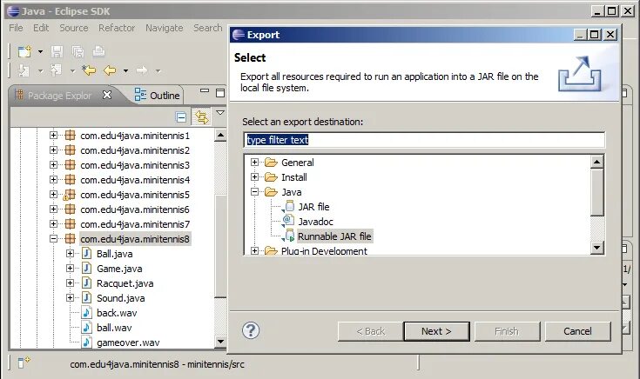Open the Navigate menu
640x379 pixels.
click(x=165, y=28)
